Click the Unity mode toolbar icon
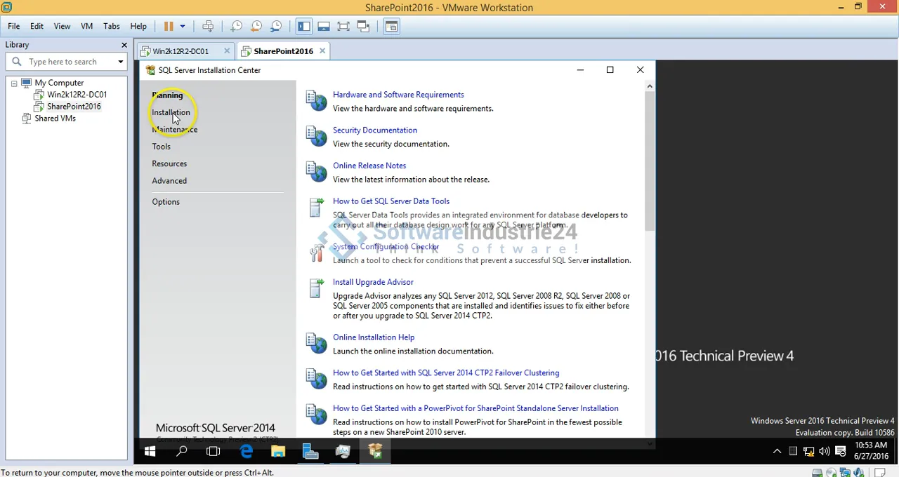Image resolution: width=899 pixels, height=477 pixels. coord(363,27)
